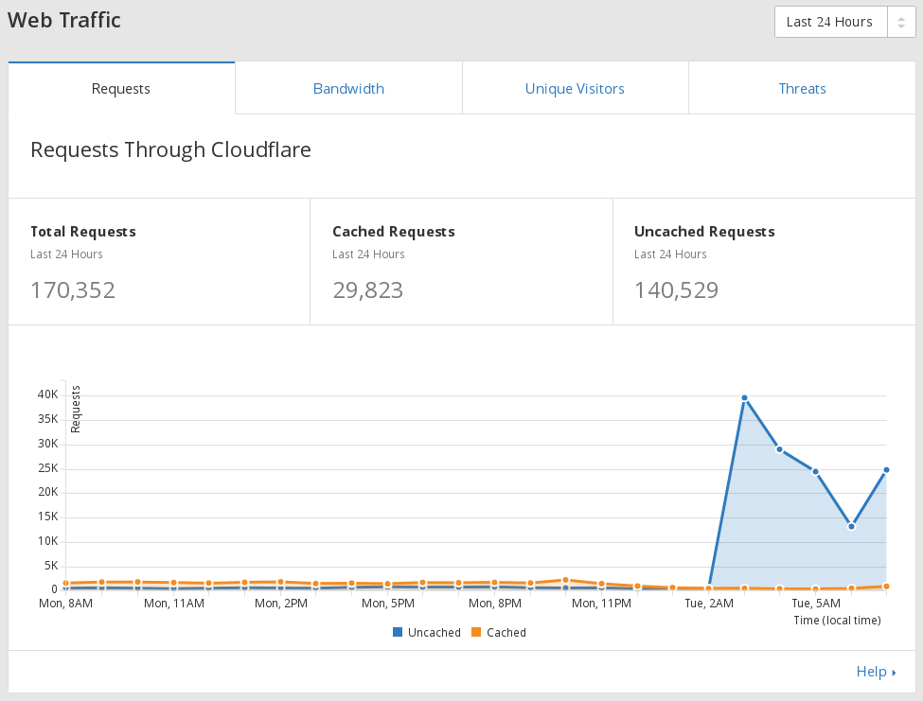Click the 10K y-axis label
The height and width of the screenshot is (701, 923).
coord(48,541)
